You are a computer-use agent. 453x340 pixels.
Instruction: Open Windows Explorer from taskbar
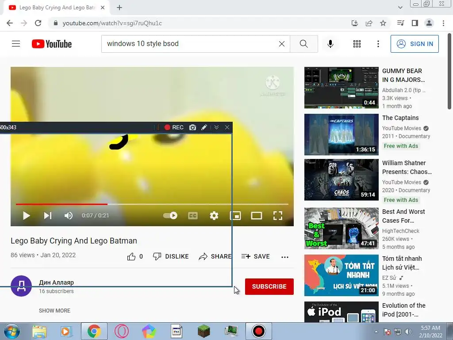[39, 331]
